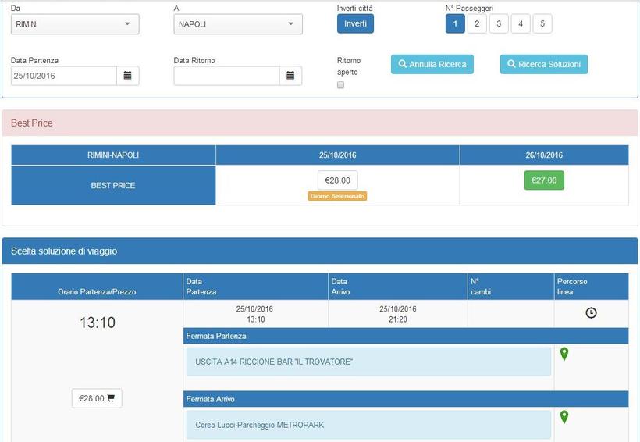Choose 5 passengers
Viewport: 640px width, 442px height.
click(x=542, y=24)
